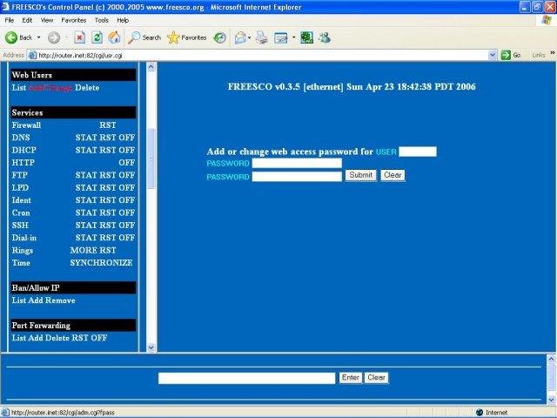The image size is (557, 418).
Task: Click the MORE link in the Rings row
Action: pyautogui.click(x=84, y=250)
